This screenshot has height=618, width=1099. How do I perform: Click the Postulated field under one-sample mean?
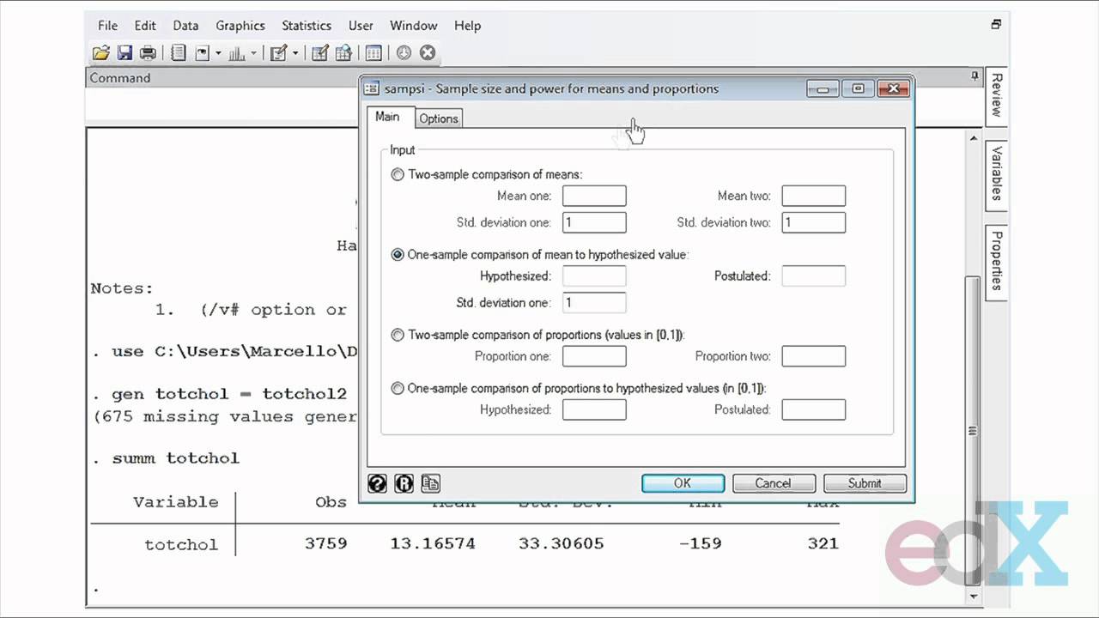pyautogui.click(x=814, y=276)
